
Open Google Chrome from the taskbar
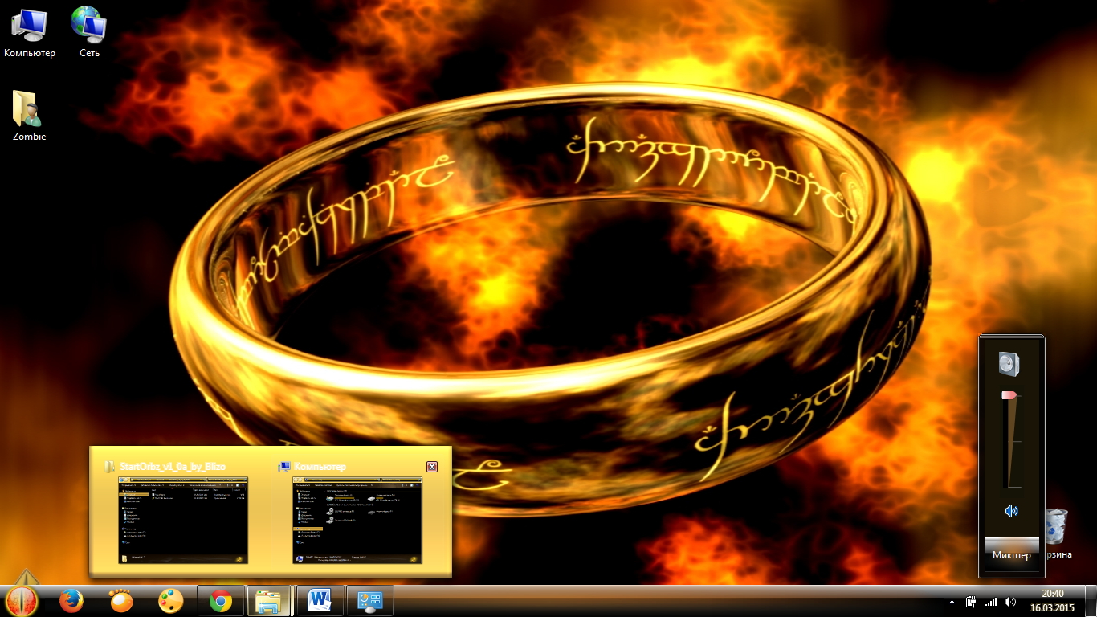221,601
